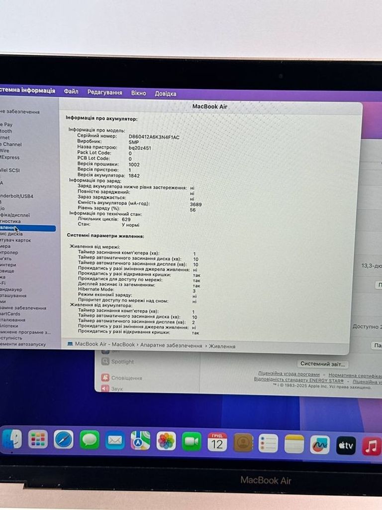Select the Контролер sidebar item
The image size is (382, 510).
(9, 253)
